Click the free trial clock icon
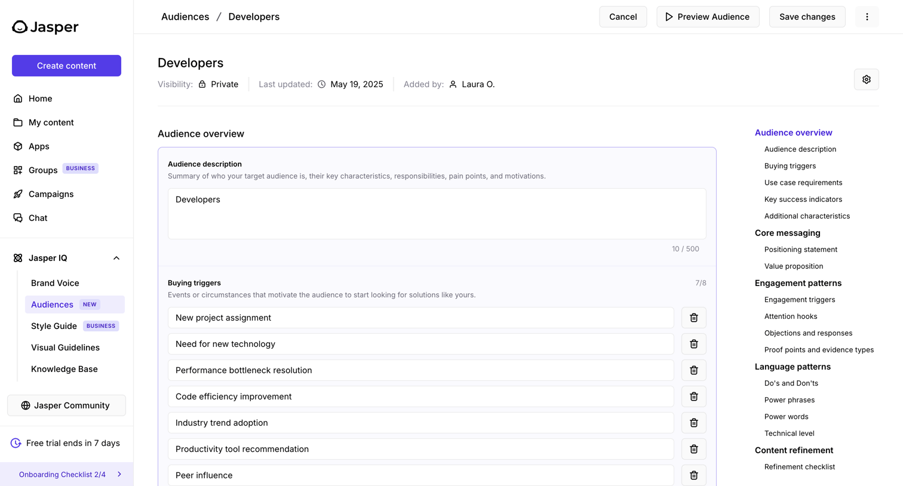Screen dimensions: 903x486 [x=16, y=443]
